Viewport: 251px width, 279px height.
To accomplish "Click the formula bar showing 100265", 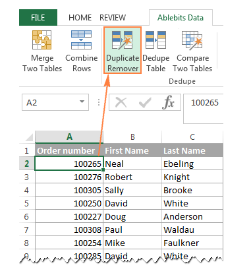I will tap(204, 109).
